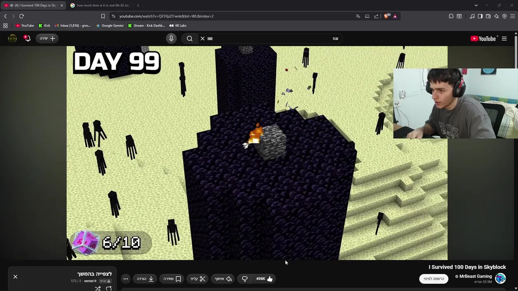Open the Kick bookmark
Screen dimensions: 518x291
44,25
